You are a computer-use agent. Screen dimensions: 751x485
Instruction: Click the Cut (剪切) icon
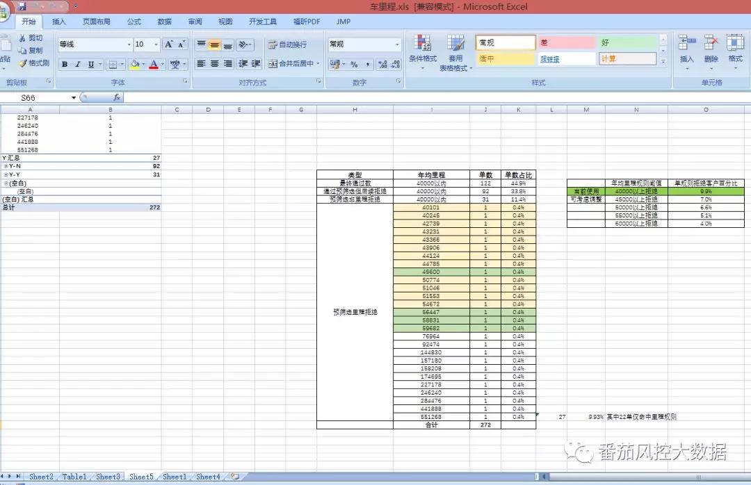pos(22,38)
